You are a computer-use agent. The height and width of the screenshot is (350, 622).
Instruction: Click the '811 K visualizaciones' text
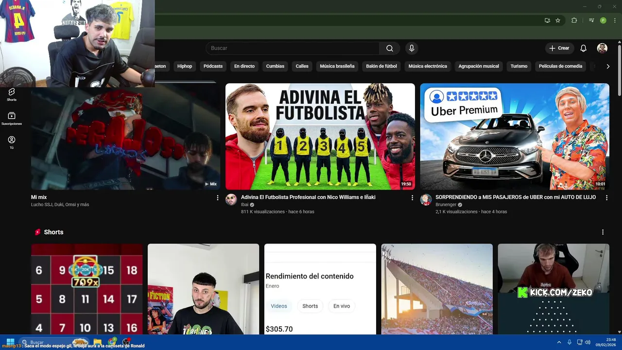tap(263, 212)
